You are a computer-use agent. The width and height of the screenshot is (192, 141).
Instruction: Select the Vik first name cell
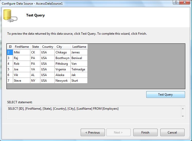click(22, 75)
